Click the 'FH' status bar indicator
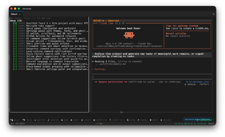 (x=179, y=124)
